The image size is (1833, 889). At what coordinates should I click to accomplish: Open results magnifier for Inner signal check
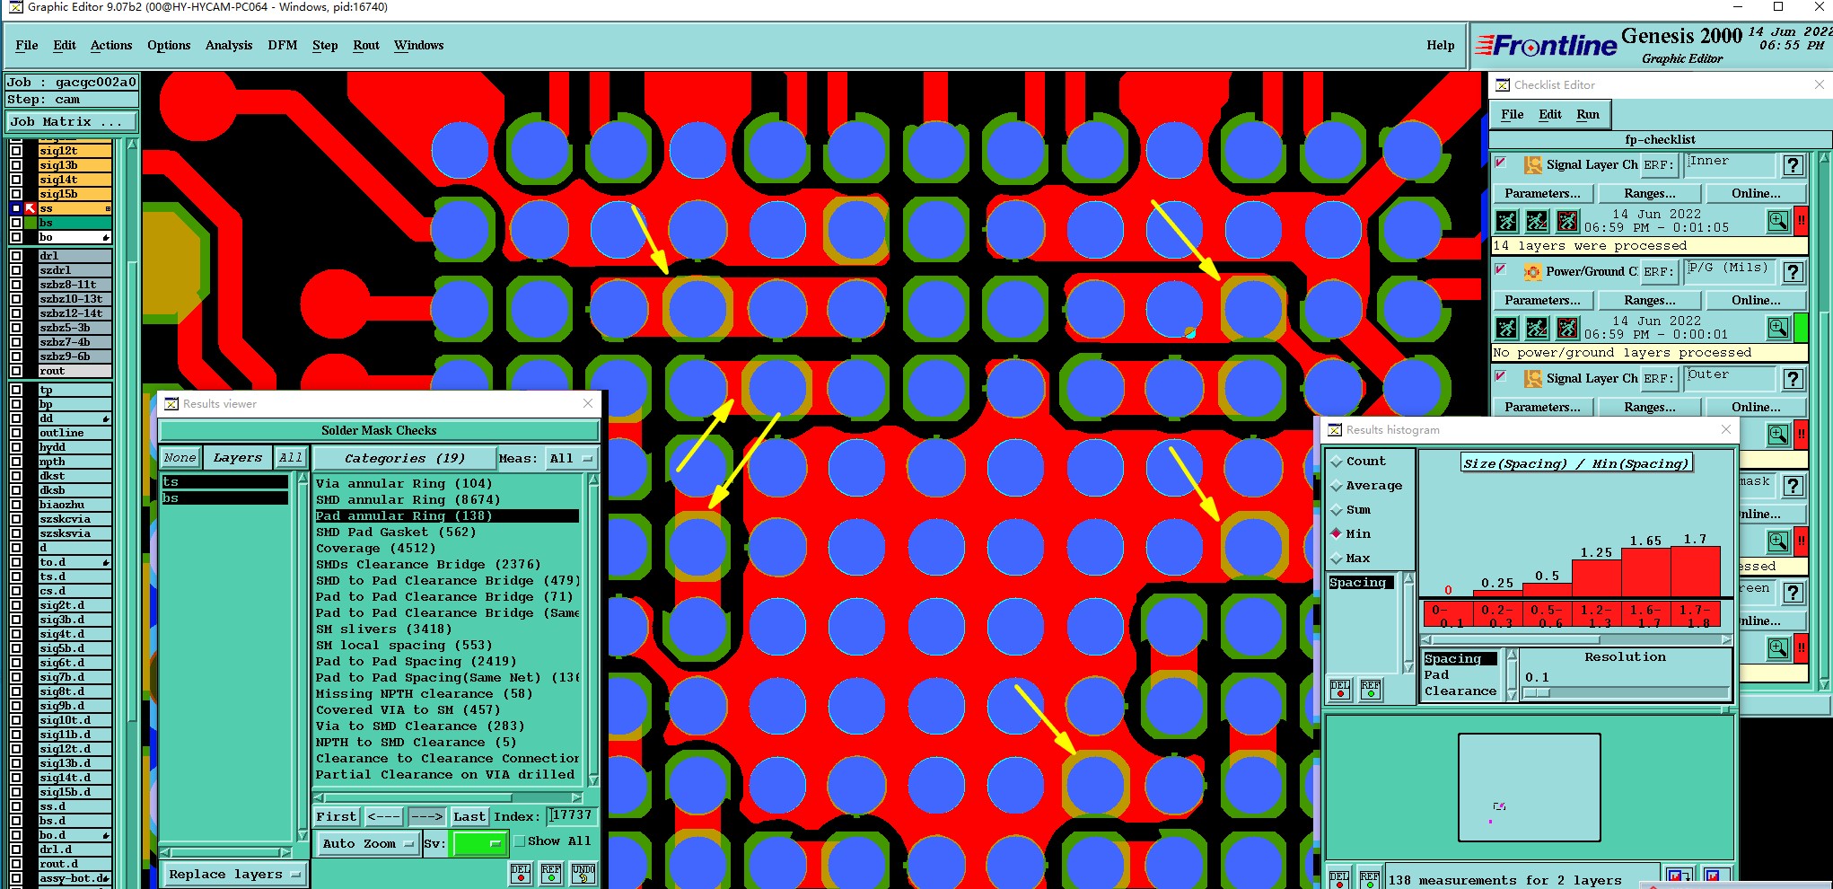[1778, 221]
